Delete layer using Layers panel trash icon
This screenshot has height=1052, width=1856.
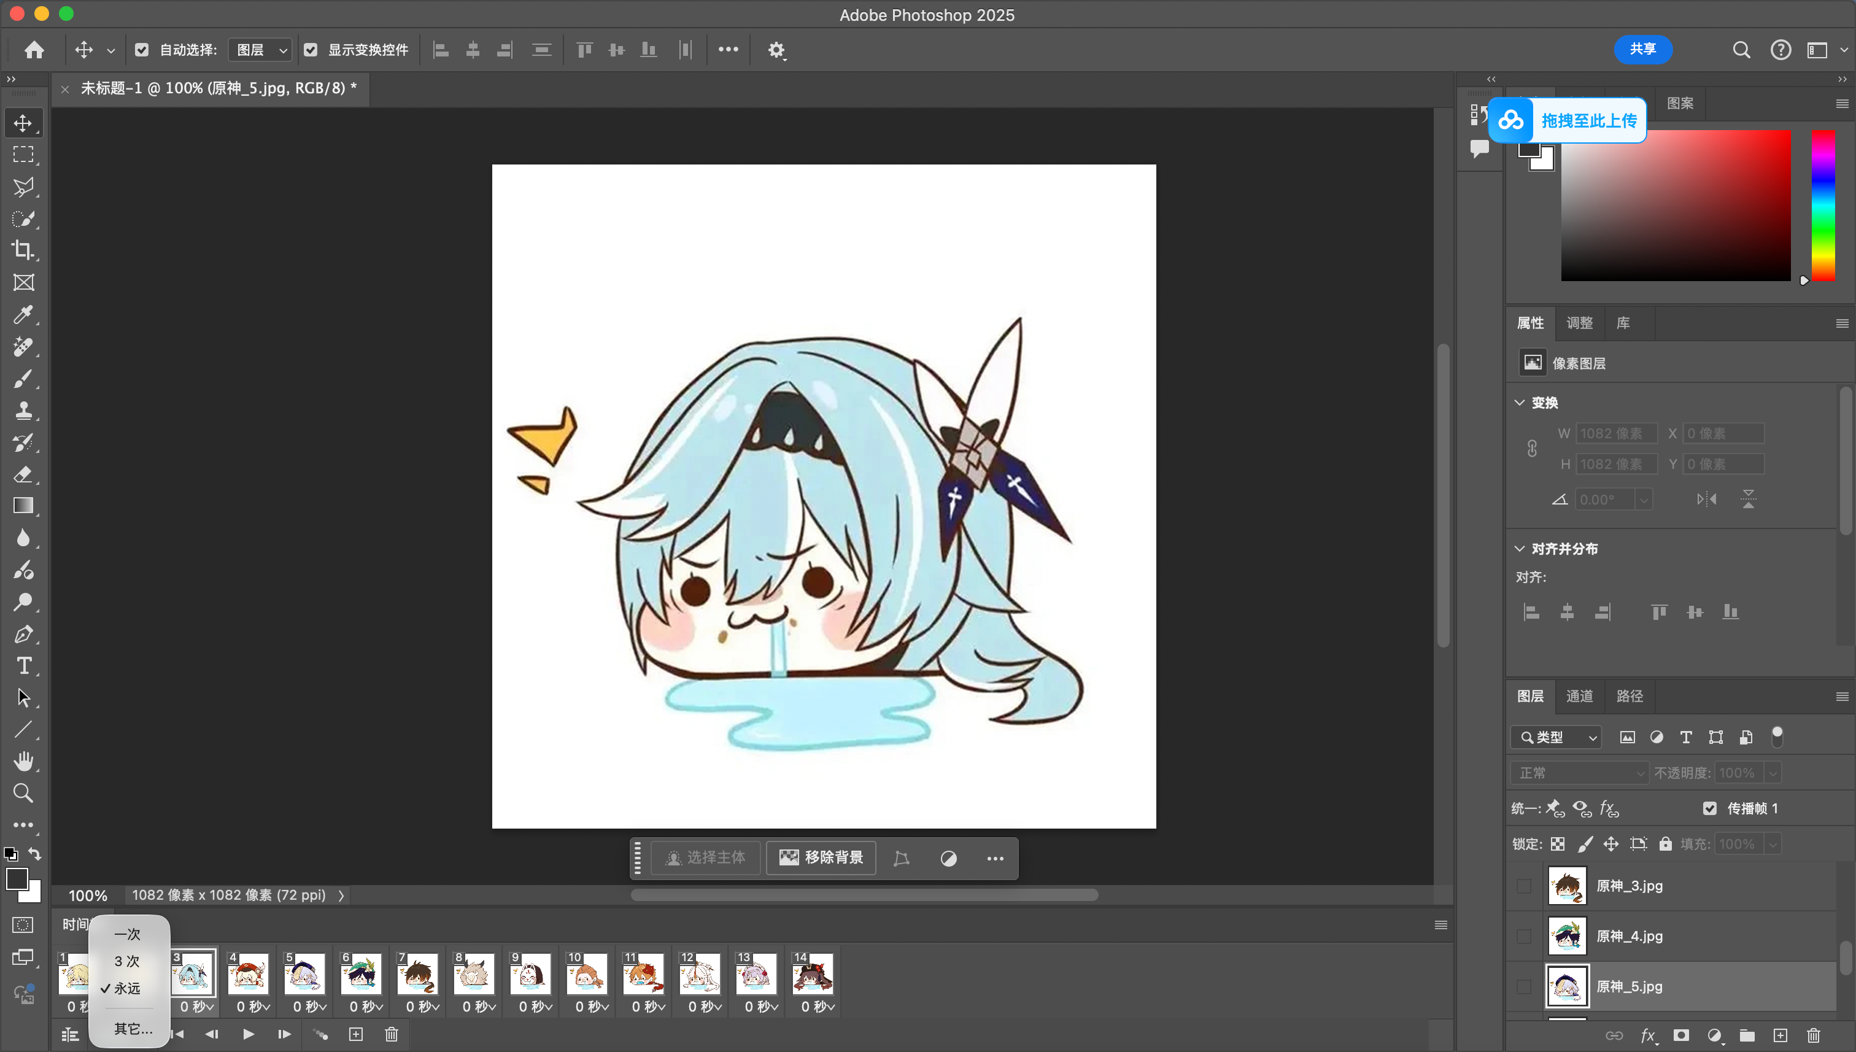pyautogui.click(x=1814, y=1035)
